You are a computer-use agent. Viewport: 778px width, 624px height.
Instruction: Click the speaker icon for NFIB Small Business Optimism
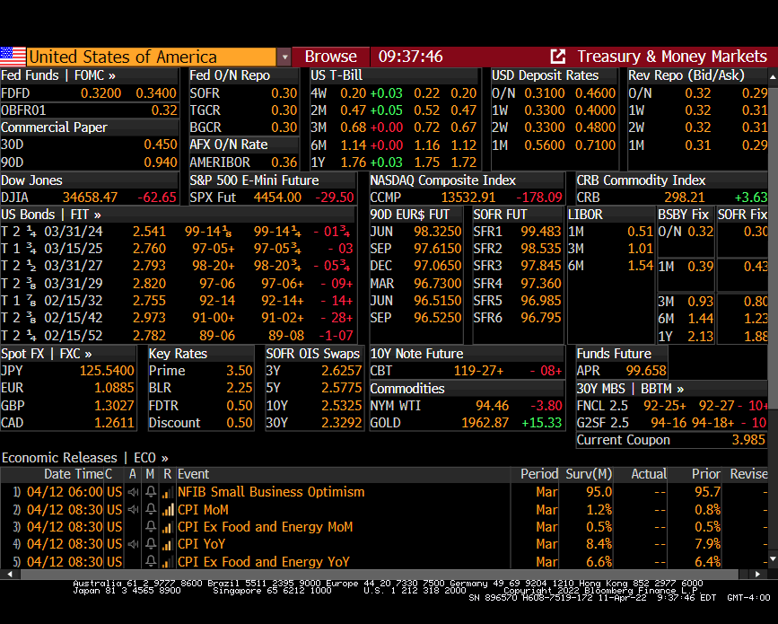(133, 492)
